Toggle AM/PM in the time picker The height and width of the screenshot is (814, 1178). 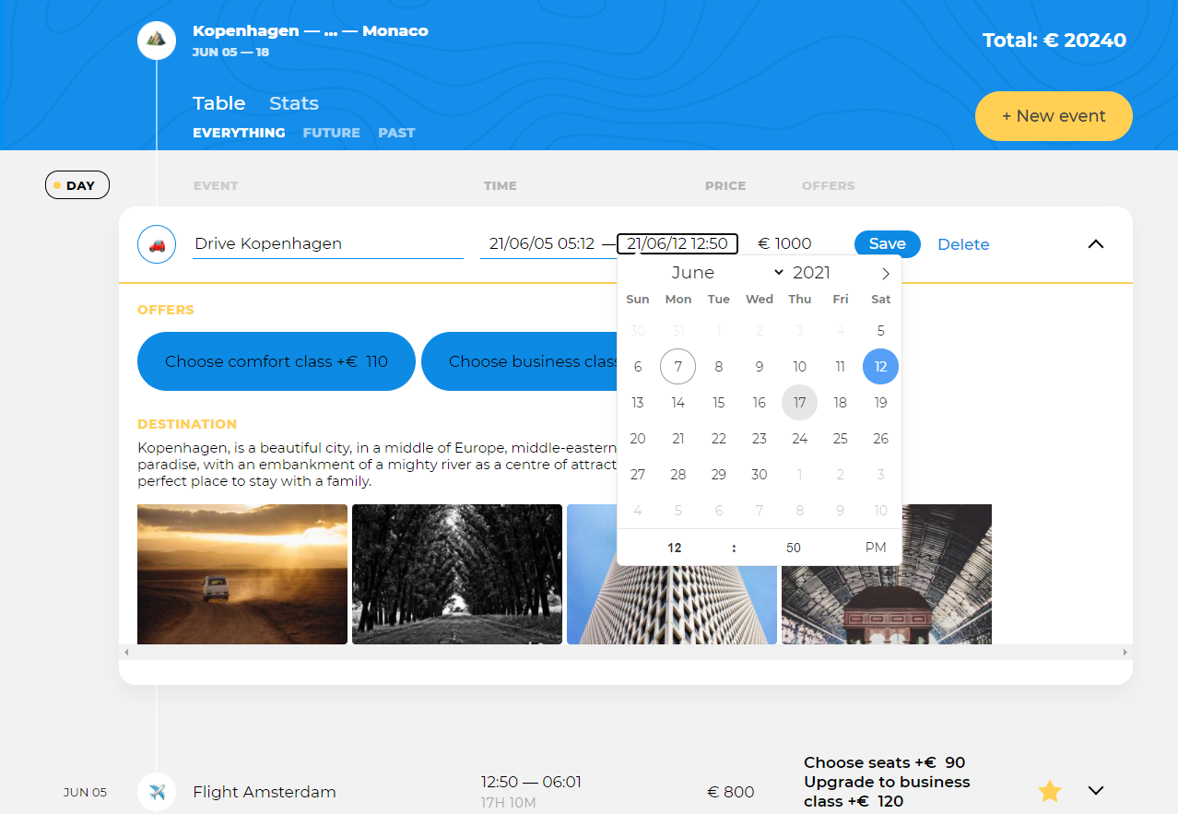(x=876, y=548)
